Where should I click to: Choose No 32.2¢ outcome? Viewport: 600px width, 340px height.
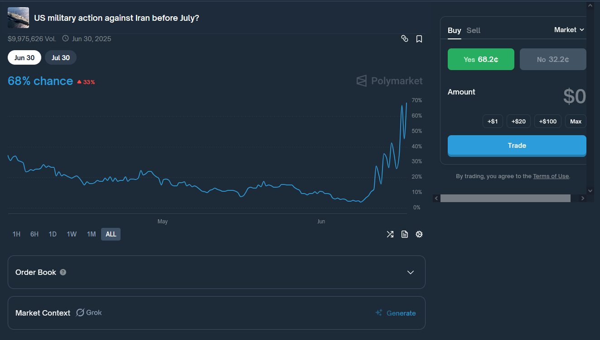click(x=553, y=59)
